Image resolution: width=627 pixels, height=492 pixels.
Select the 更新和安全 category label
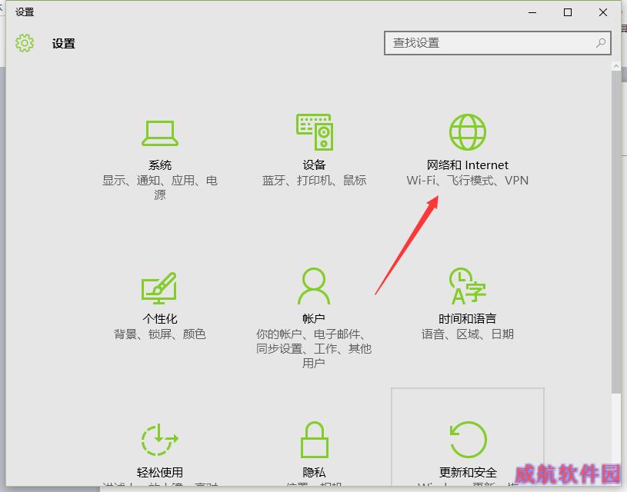tap(468, 473)
